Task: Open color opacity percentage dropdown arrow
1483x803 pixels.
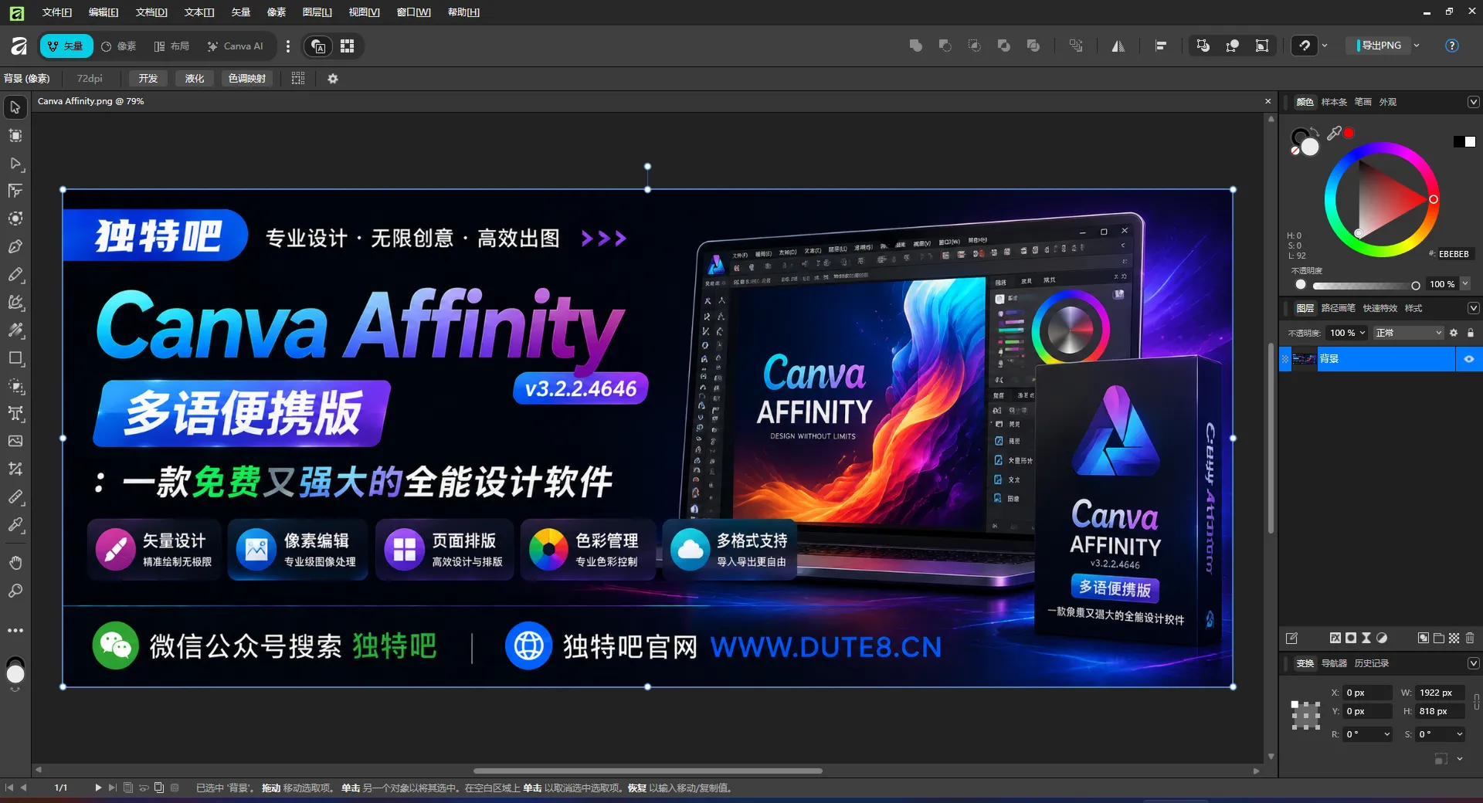Action: [x=1465, y=283]
